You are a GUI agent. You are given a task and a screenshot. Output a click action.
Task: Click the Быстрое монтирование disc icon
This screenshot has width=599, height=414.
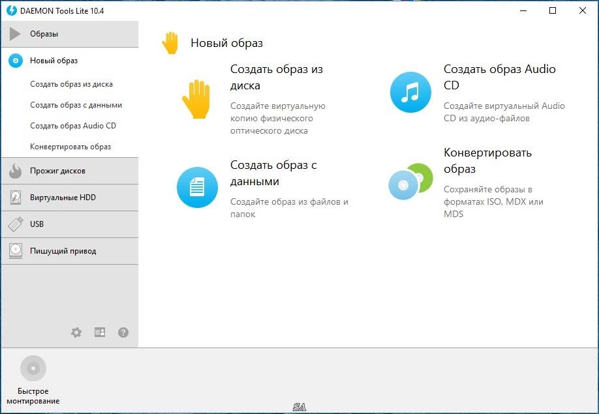click(33, 368)
